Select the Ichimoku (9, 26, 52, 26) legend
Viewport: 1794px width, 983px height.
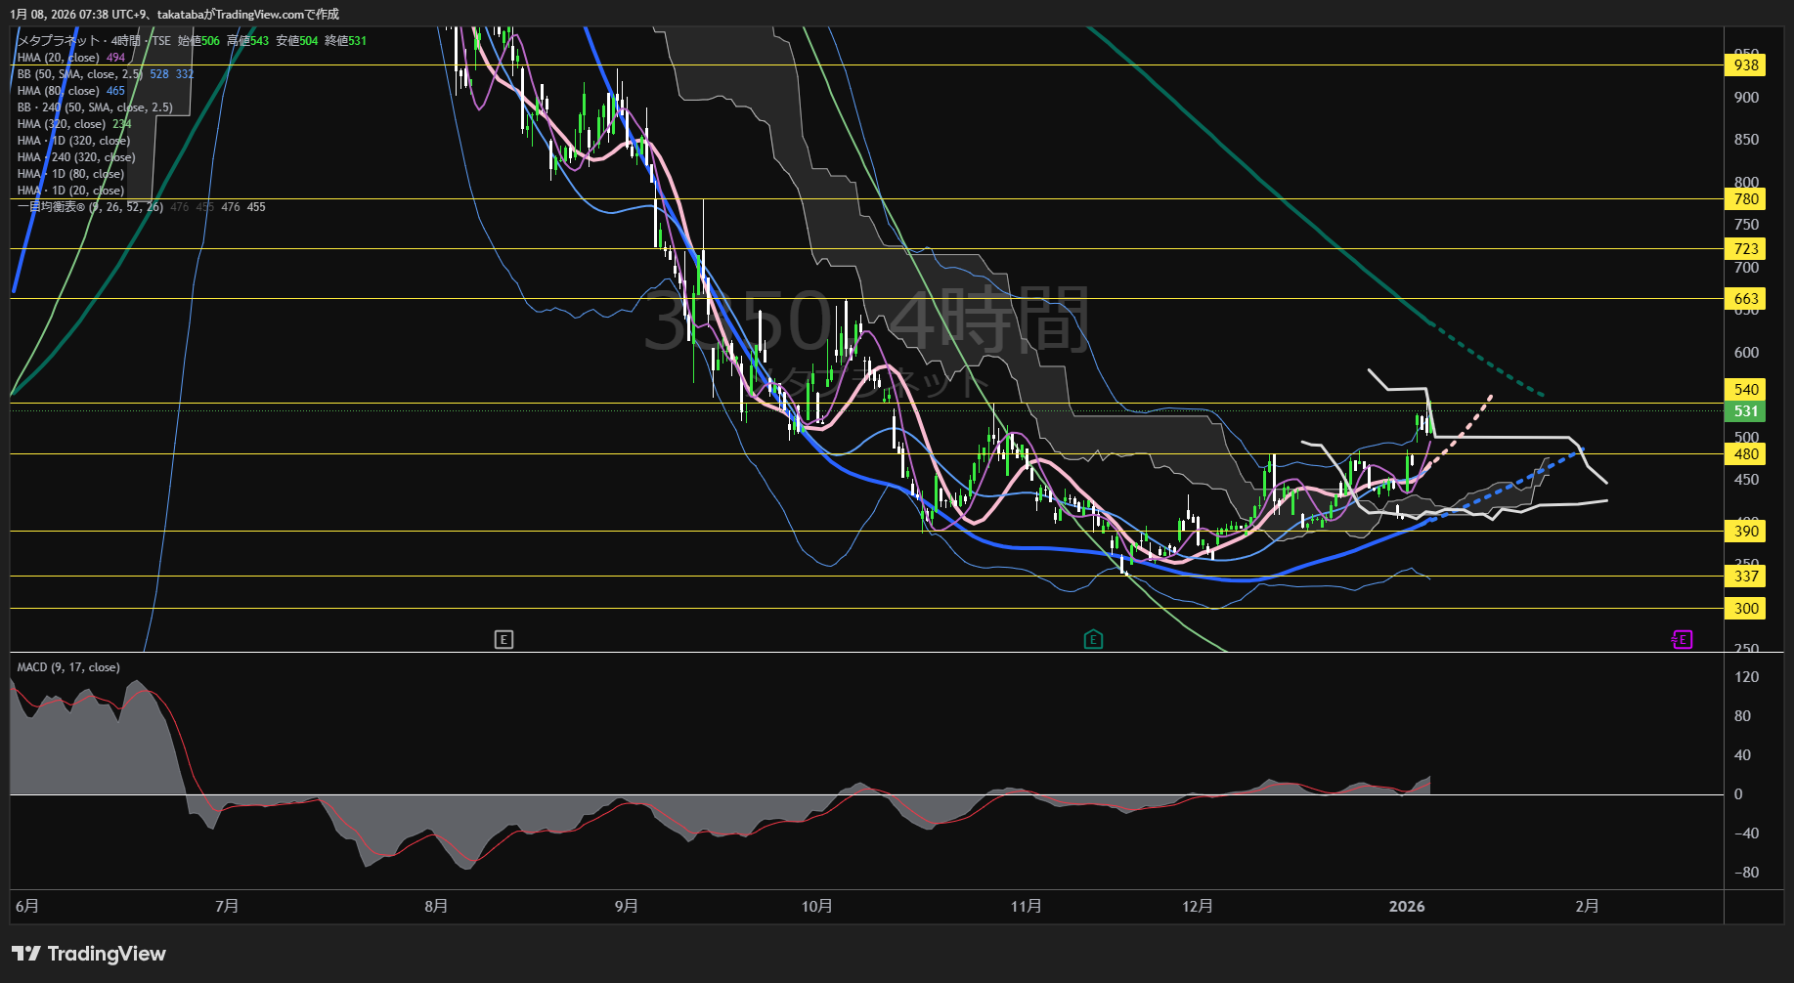pos(90,207)
